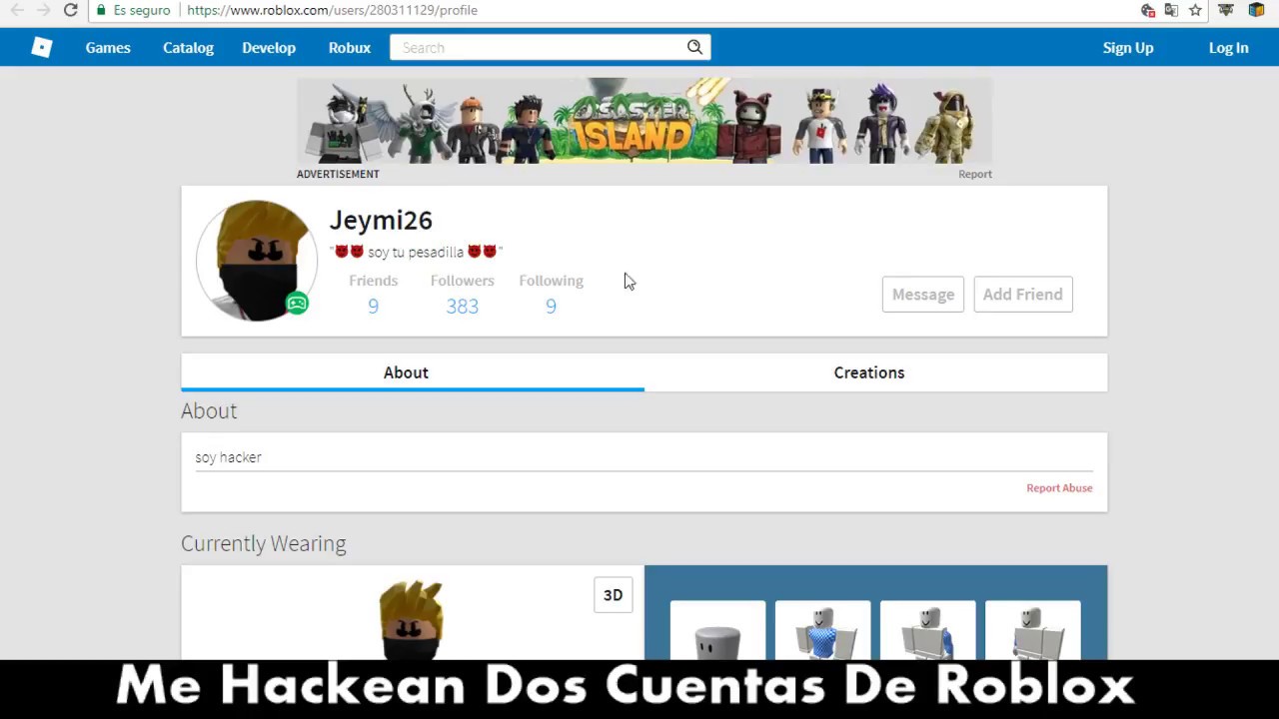Click the green secure padlock icon
1279x719 pixels.
(101, 10)
